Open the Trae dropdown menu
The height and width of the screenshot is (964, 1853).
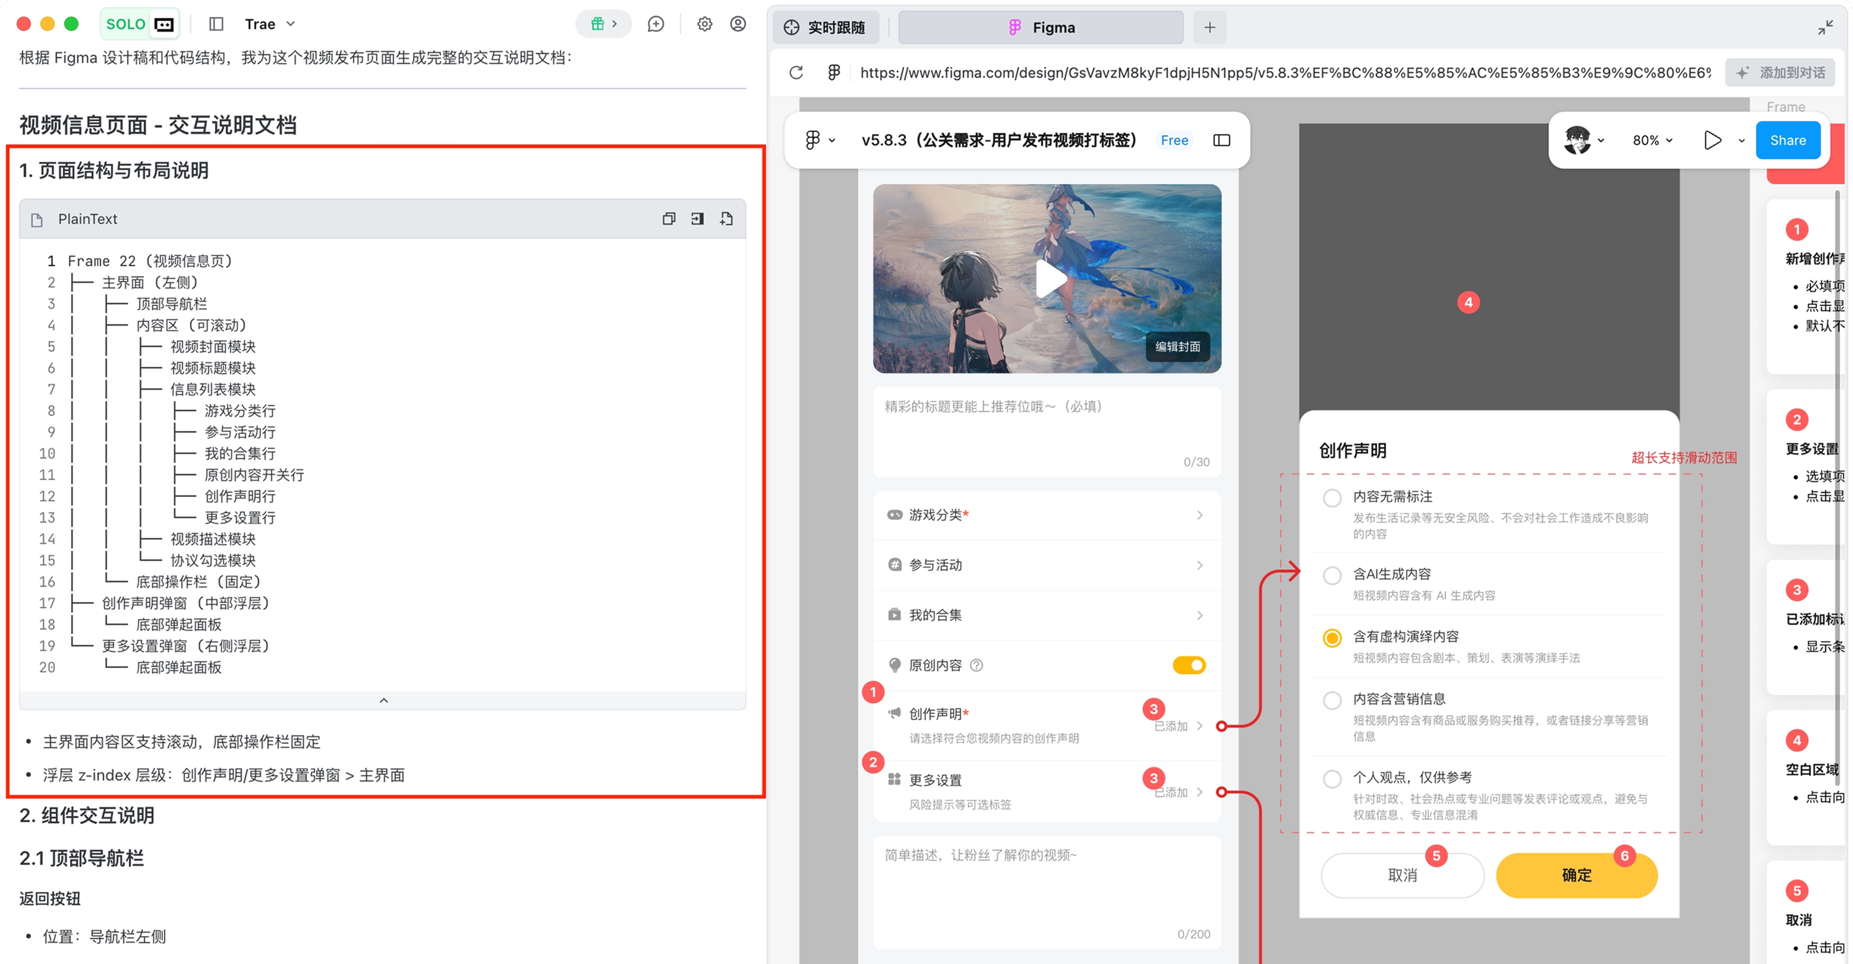click(x=270, y=24)
